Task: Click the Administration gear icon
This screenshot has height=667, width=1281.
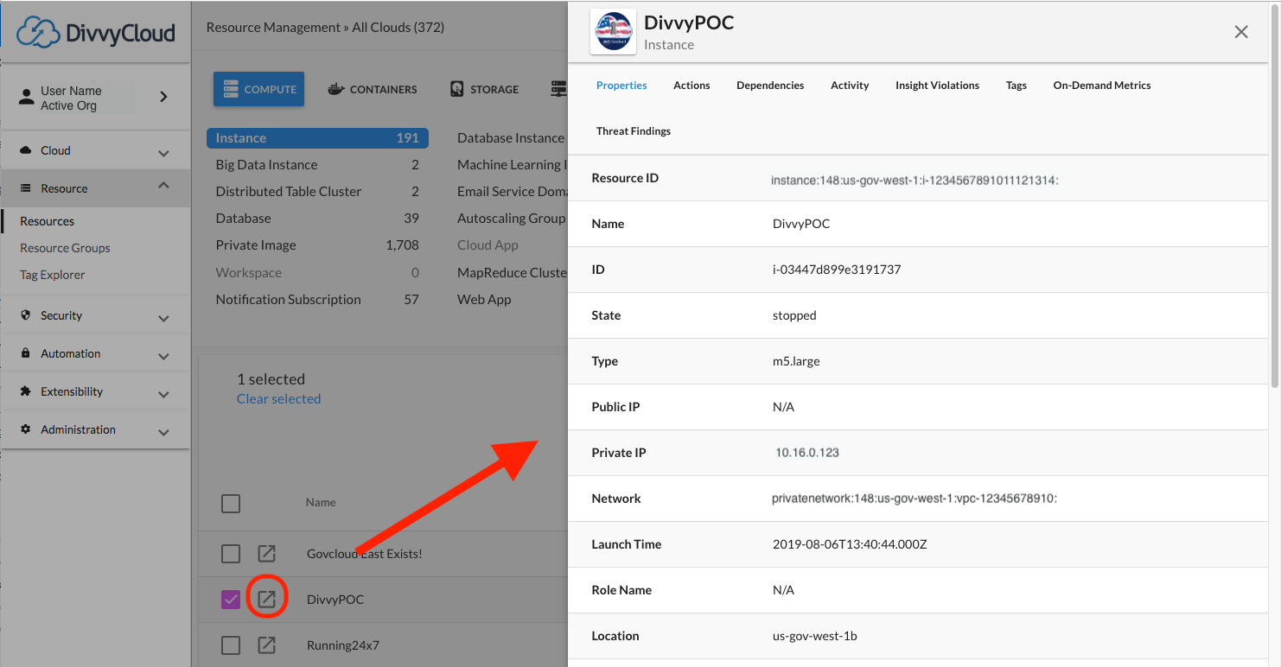Action: [26, 429]
